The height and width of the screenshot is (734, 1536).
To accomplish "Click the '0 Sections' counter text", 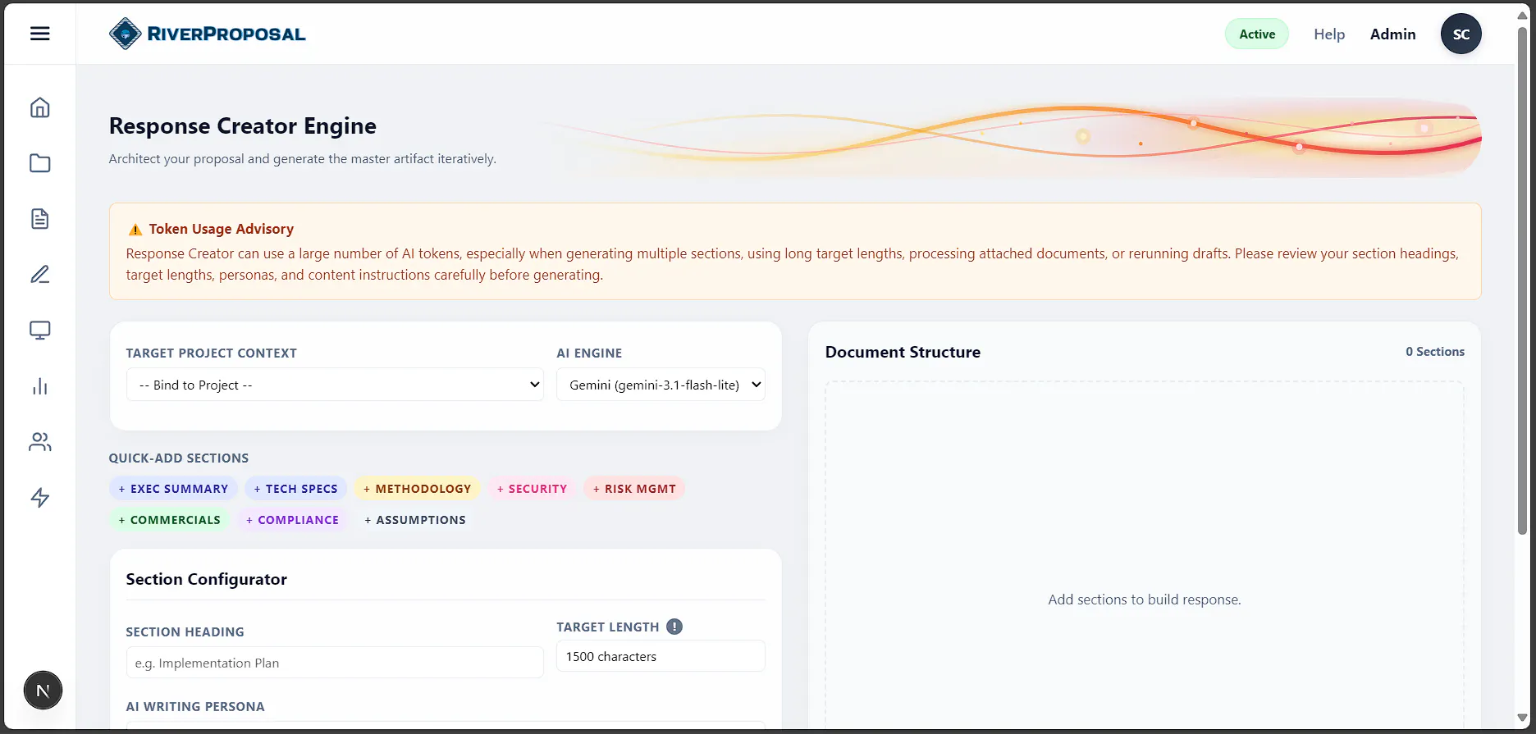I will coord(1435,351).
